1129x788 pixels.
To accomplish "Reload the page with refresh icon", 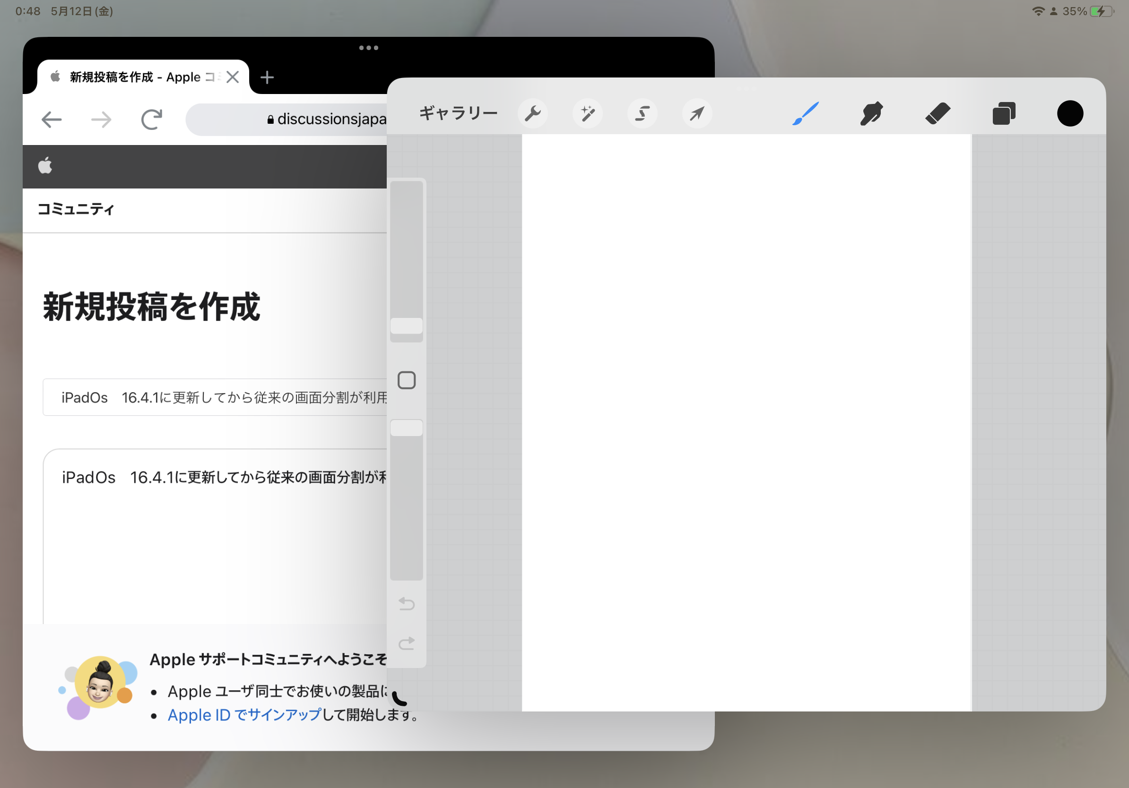I will 151,120.
